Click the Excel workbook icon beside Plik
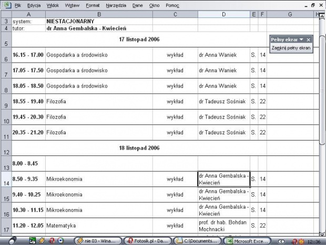326x245 pixels. click(7, 5)
